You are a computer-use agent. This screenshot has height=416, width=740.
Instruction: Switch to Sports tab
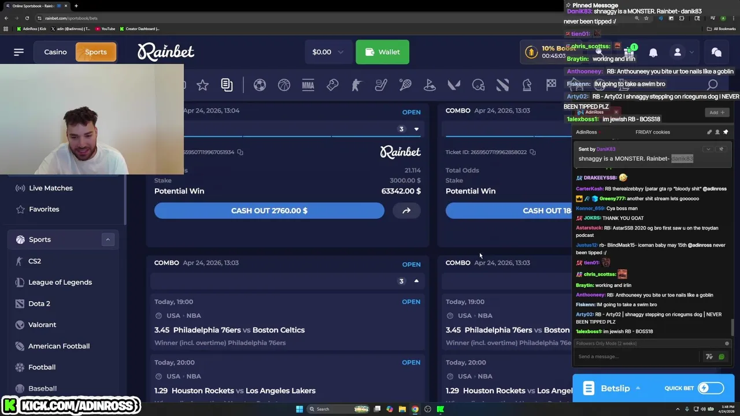coord(96,52)
